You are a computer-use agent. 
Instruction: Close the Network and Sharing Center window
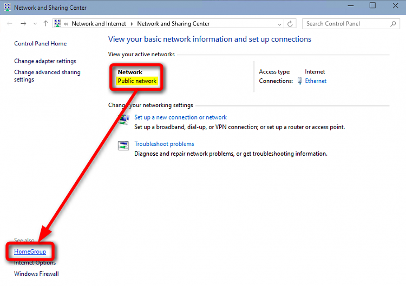(x=395, y=5)
